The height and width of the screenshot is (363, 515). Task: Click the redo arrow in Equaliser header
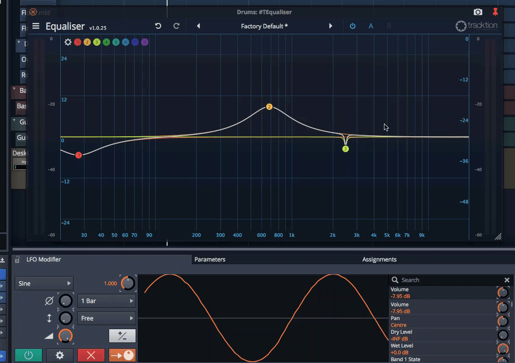click(x=176, y=26)
